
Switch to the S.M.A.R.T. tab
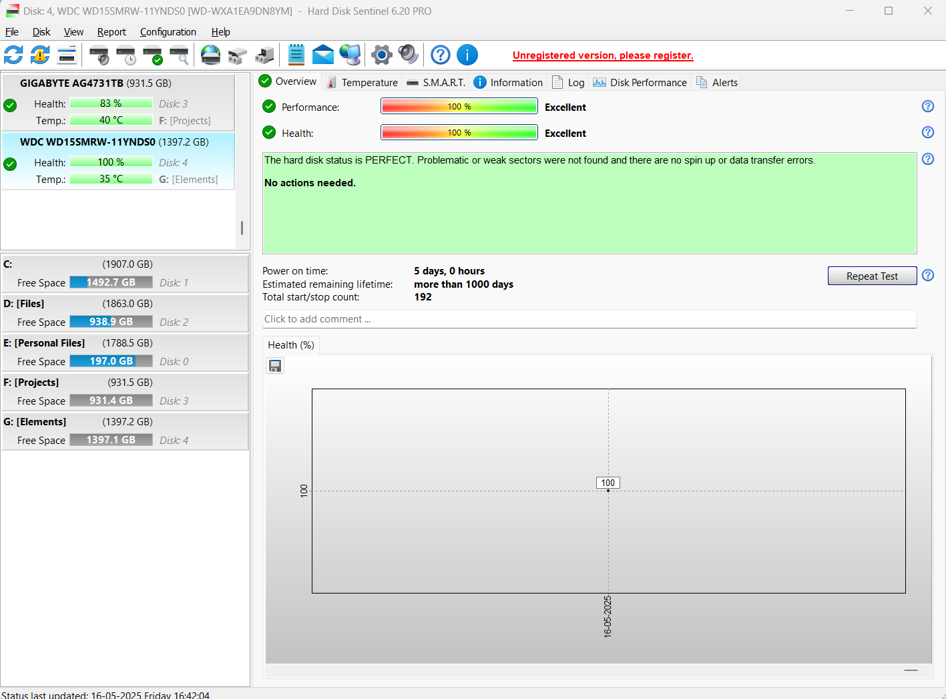436,82
